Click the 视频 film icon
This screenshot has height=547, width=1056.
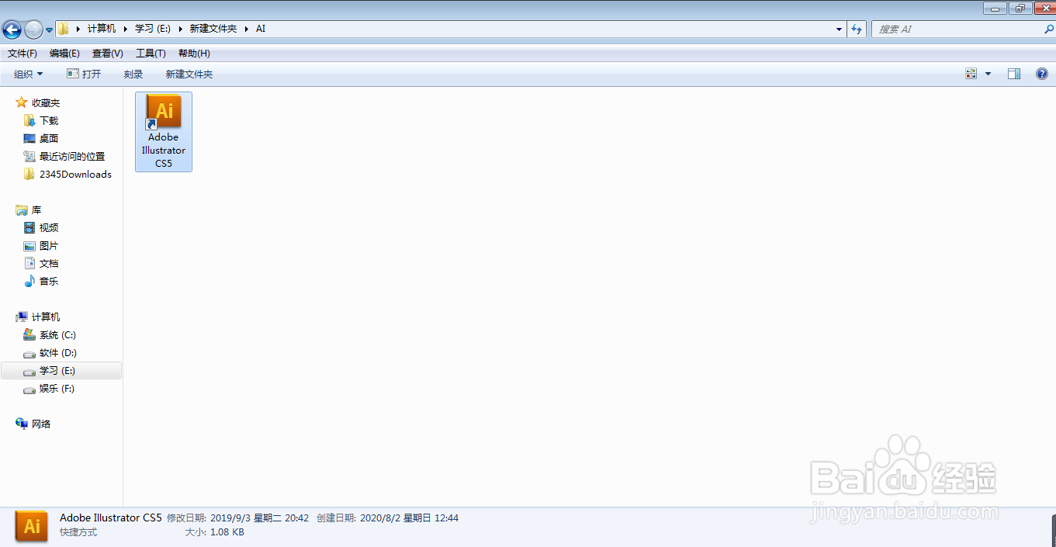29,228
